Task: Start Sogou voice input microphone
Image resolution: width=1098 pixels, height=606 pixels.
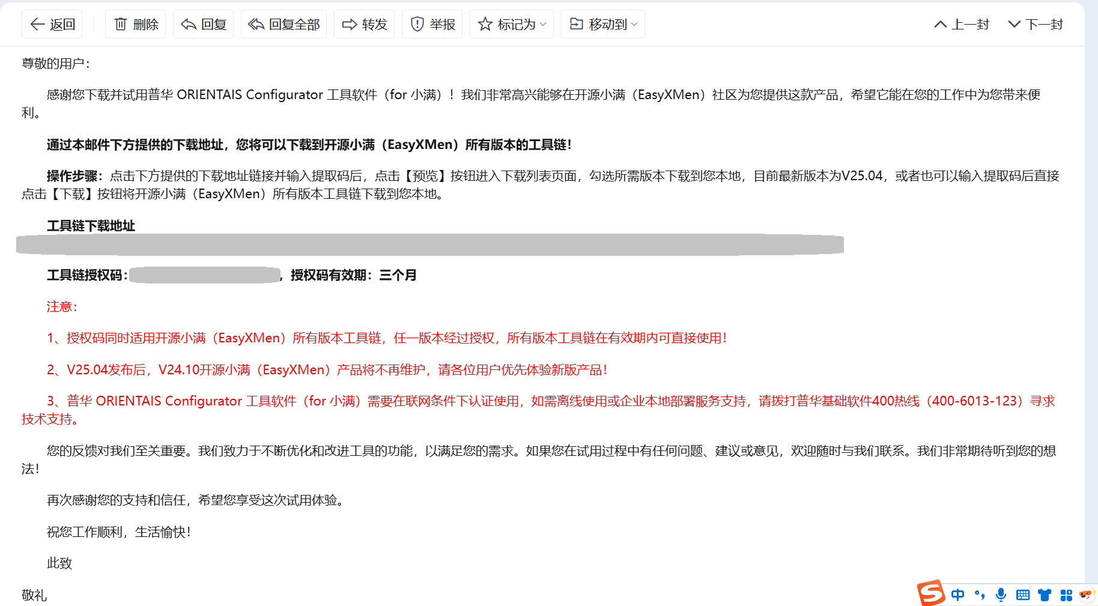Action: point(1001,595)
